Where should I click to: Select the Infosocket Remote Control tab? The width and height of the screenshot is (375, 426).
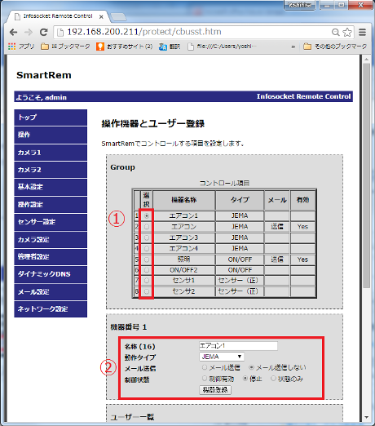[x=58, y=16]
